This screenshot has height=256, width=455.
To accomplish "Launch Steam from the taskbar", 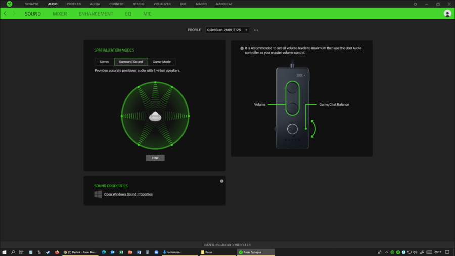I will pos(48,252).
